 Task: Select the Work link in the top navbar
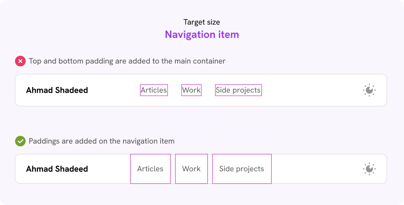click(x=191, y=90)
